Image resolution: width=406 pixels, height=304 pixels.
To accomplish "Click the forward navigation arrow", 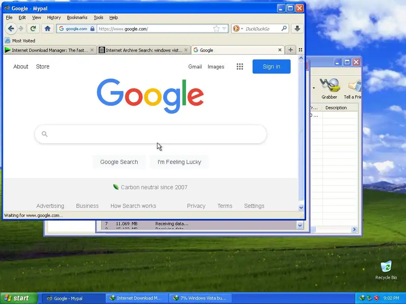I will 21,28.
